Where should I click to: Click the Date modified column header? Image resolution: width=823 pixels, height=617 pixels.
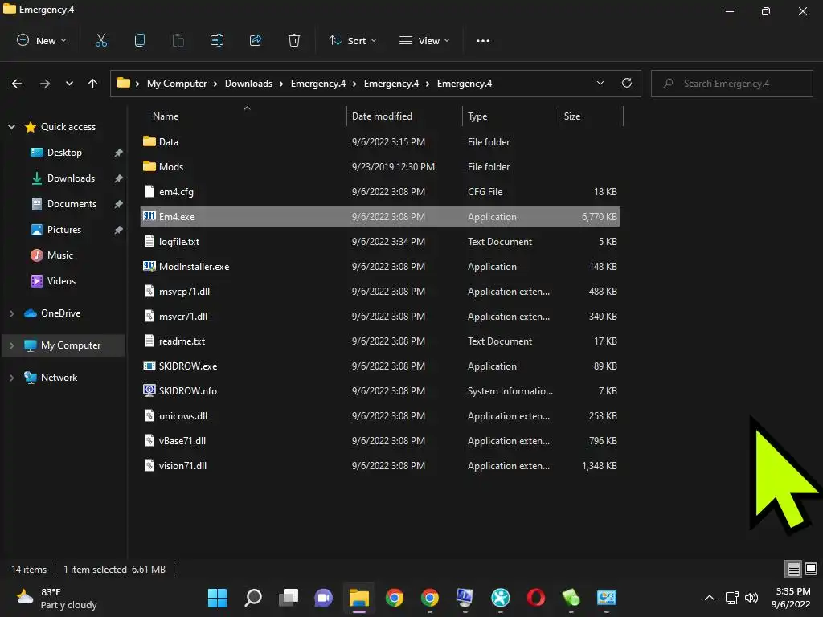coord(404,116)
